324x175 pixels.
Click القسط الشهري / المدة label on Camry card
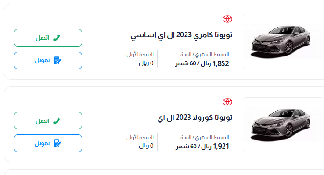tap(205, 55)
